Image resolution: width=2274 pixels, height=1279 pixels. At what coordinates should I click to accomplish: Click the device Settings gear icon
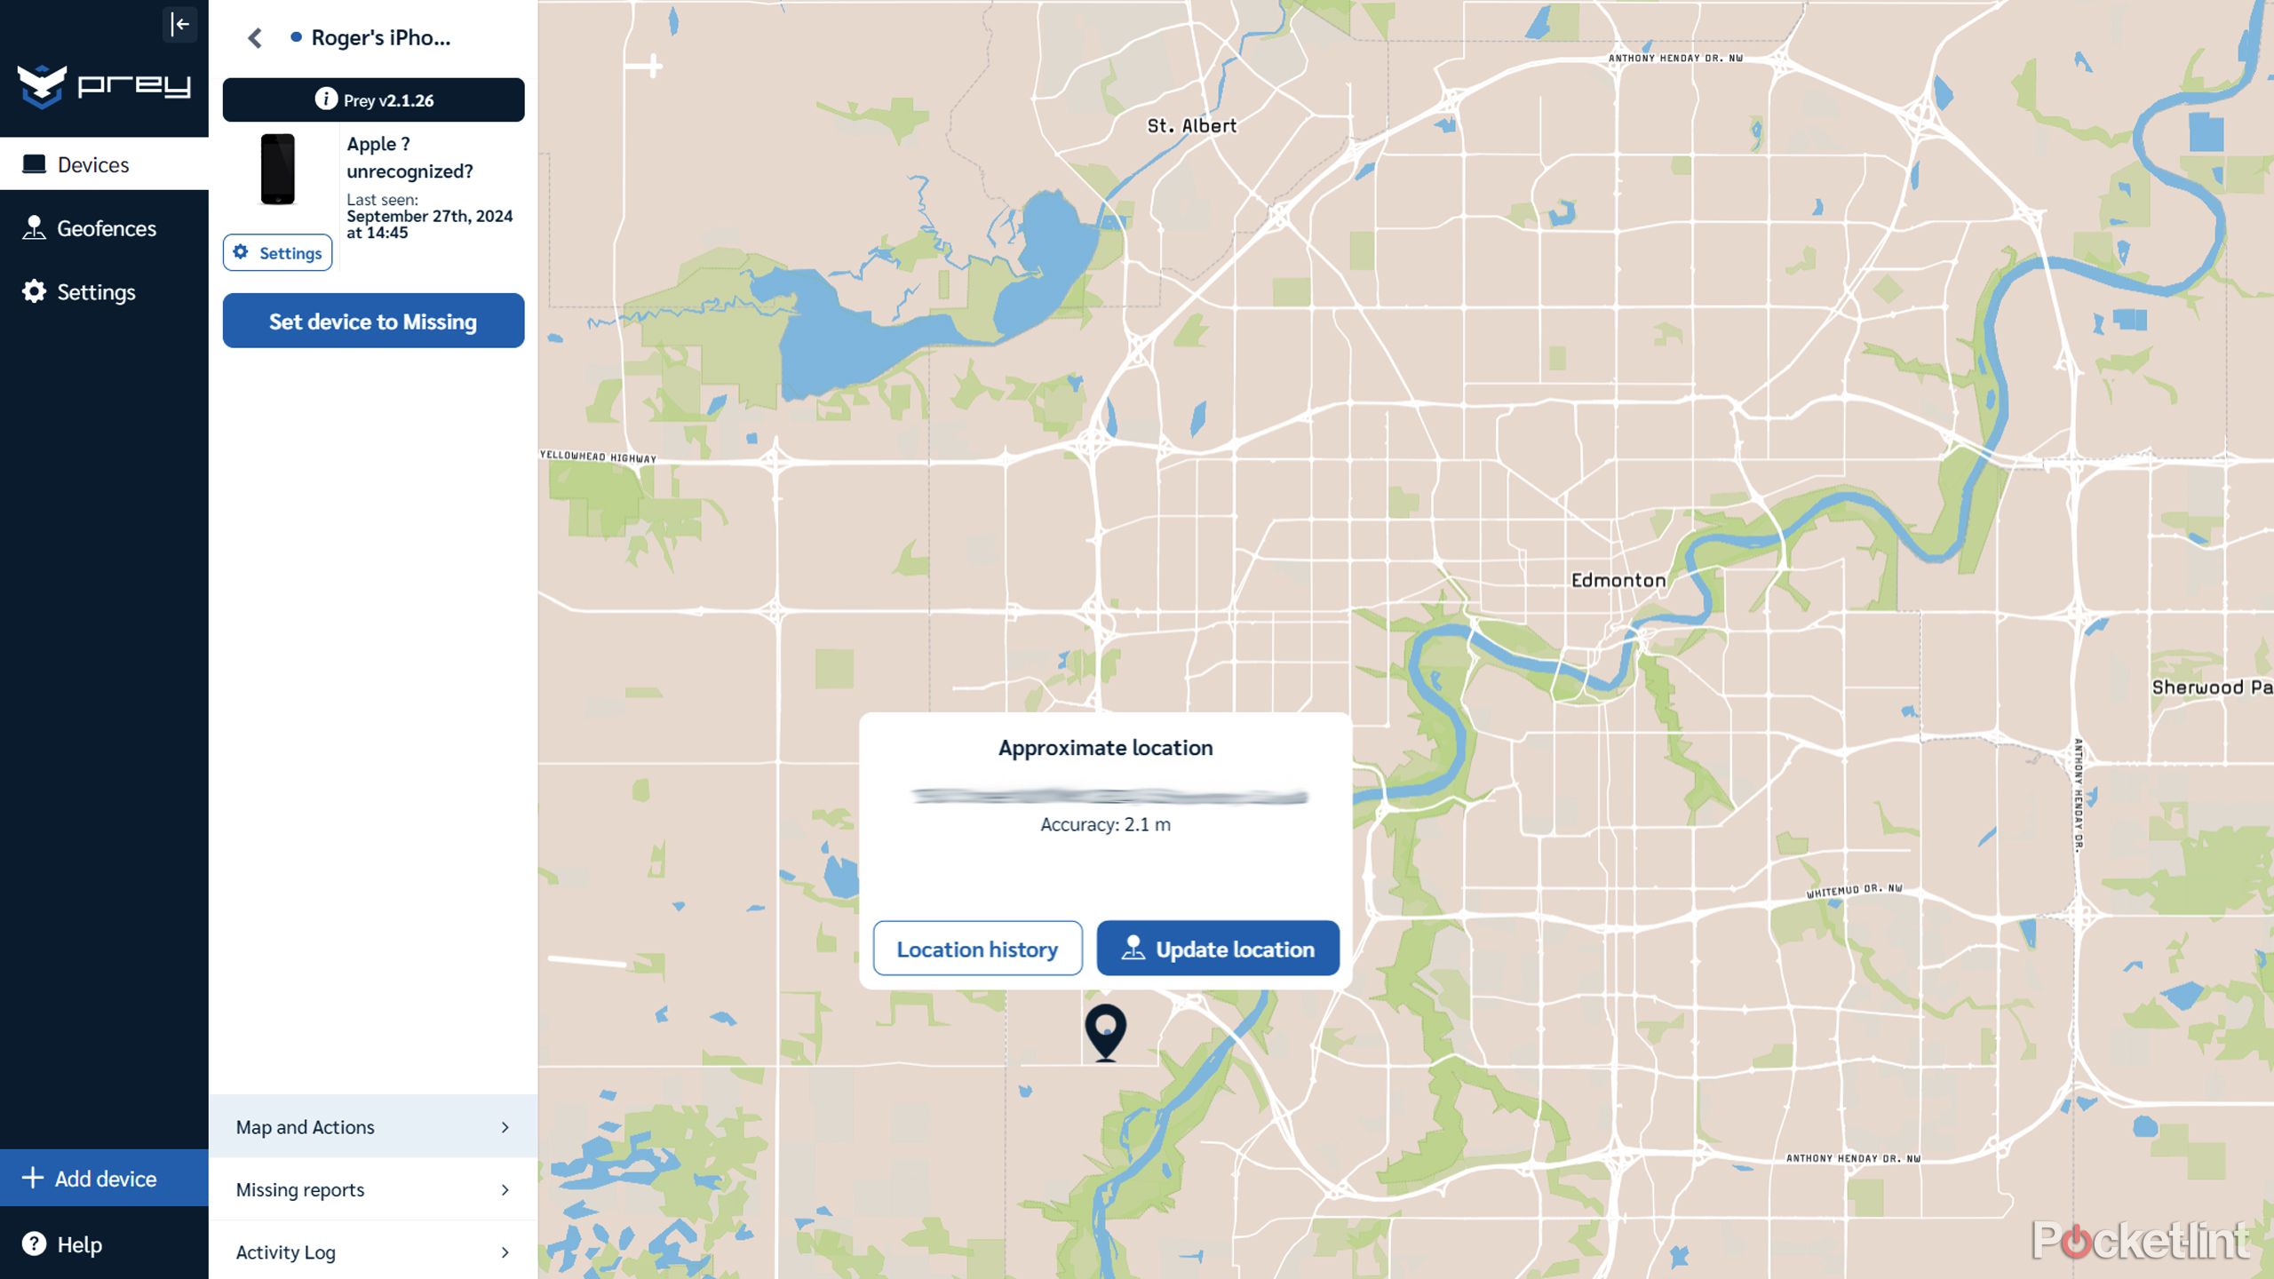tap(243, 251)
